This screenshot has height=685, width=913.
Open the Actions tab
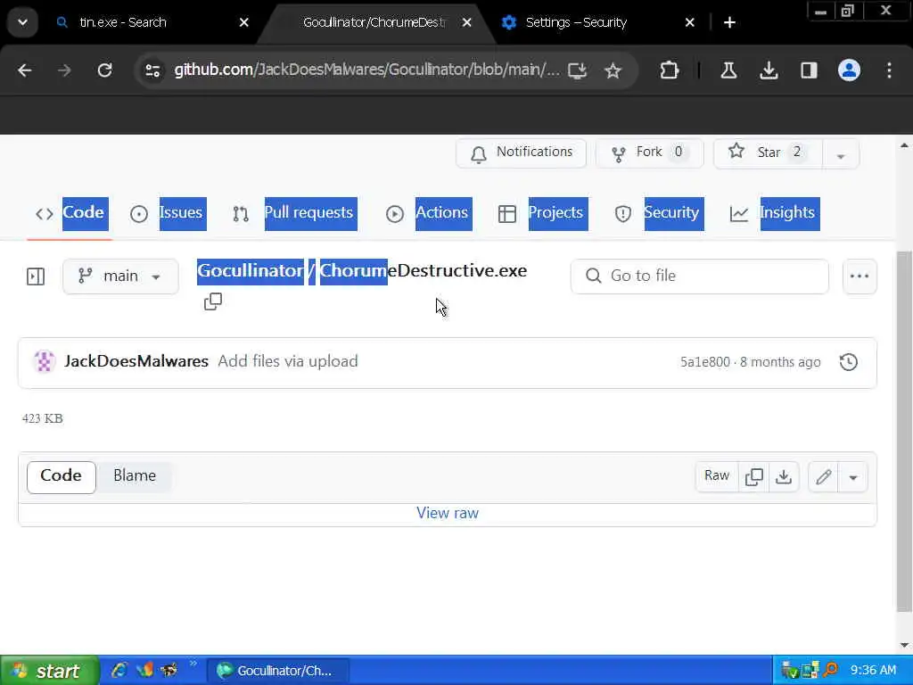click(428, 213)
